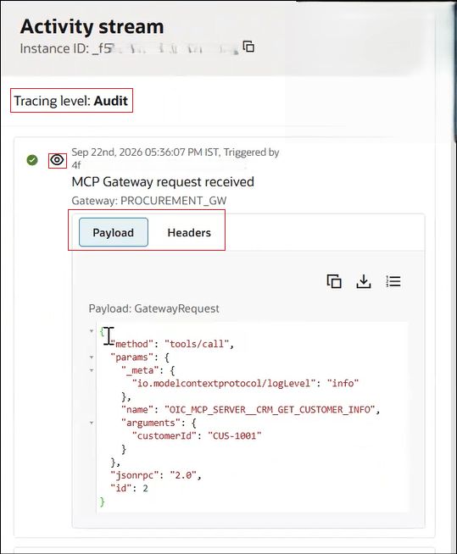Click the OIC_MCP_SERVER__CRM_GET_CUSTOMER_INFO name value
457x554 pixels.
coord(270,409)
